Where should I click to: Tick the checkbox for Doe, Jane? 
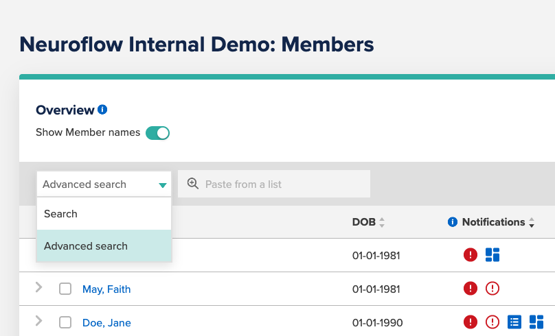tap(65, 322)
